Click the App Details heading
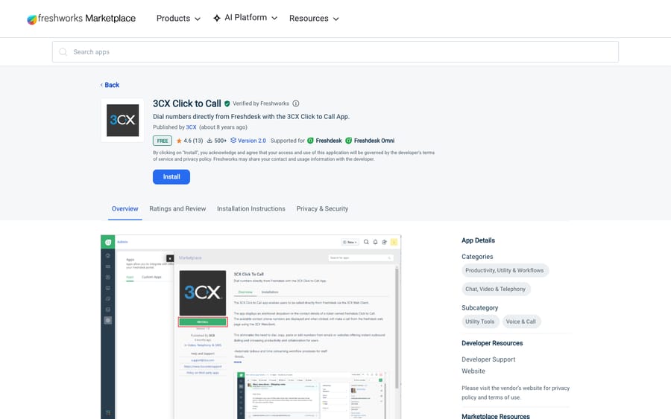 pos(478,240)
